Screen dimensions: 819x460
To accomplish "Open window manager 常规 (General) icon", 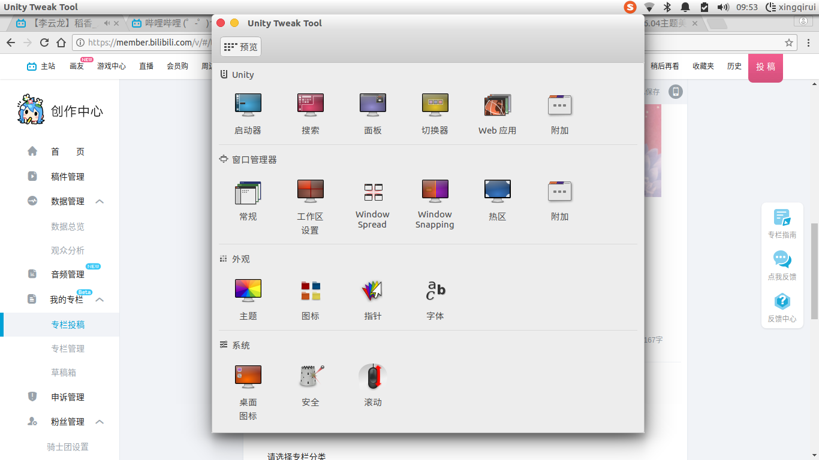I will tap(248, 192).
